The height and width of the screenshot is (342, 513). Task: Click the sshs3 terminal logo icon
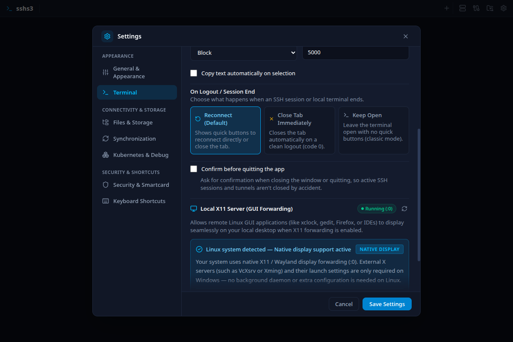9,9
